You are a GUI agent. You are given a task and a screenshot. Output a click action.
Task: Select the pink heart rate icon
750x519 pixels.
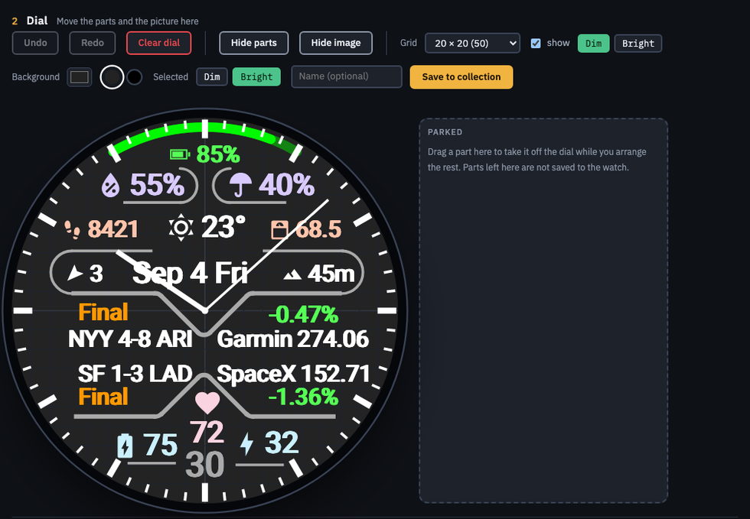[207, 403]
